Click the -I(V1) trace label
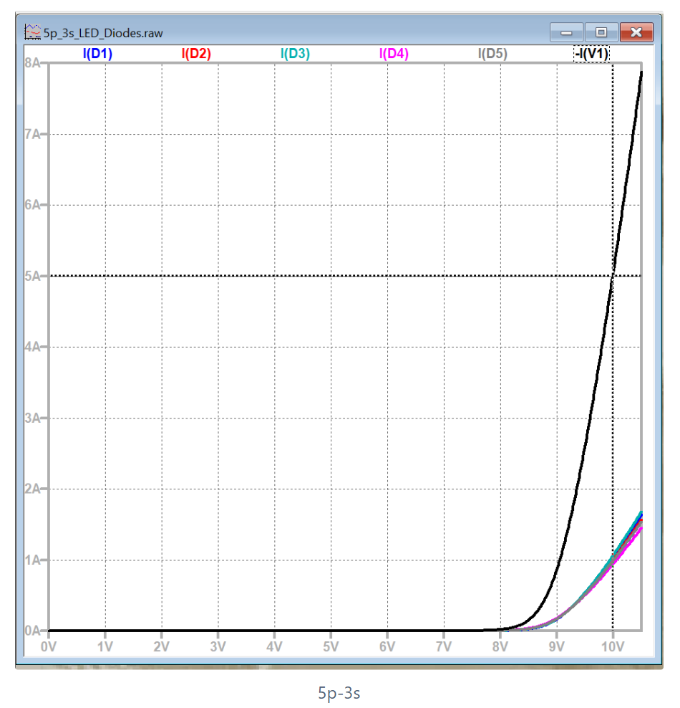 [592, 54]
